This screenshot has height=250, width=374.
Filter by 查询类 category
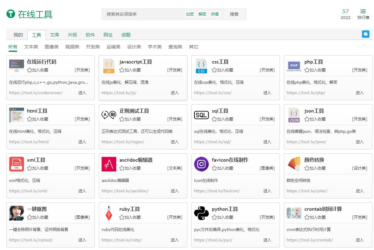175,47
